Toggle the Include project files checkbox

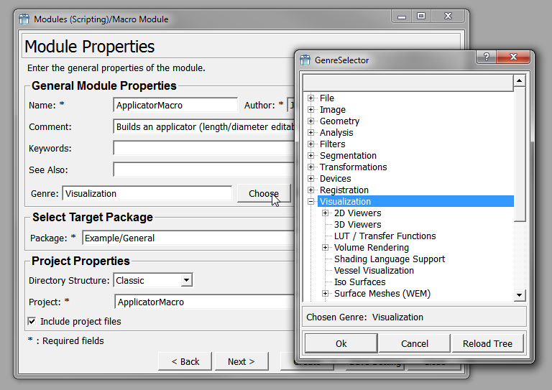(x=32, y=321)
